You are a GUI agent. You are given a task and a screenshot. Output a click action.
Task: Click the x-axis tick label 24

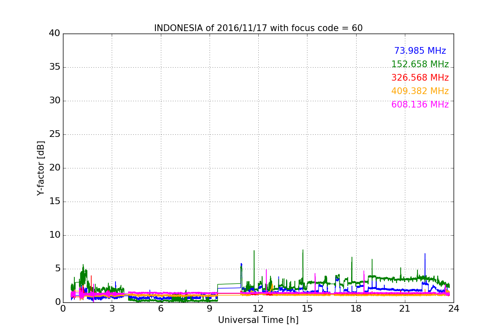click(x=454, y=309)
